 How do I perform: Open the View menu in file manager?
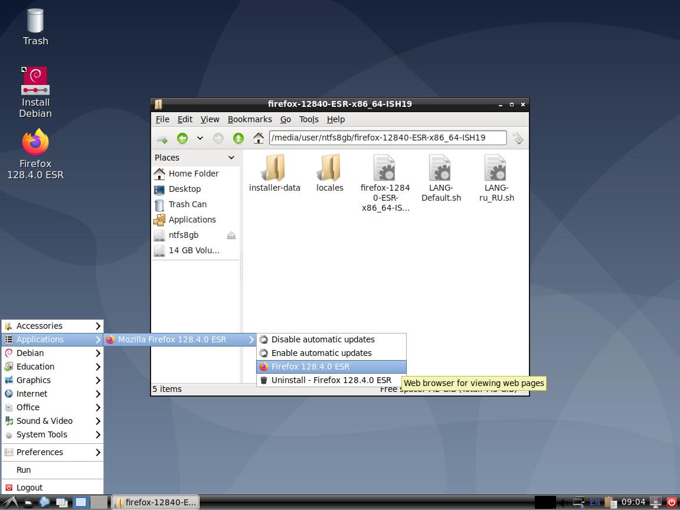210,119
